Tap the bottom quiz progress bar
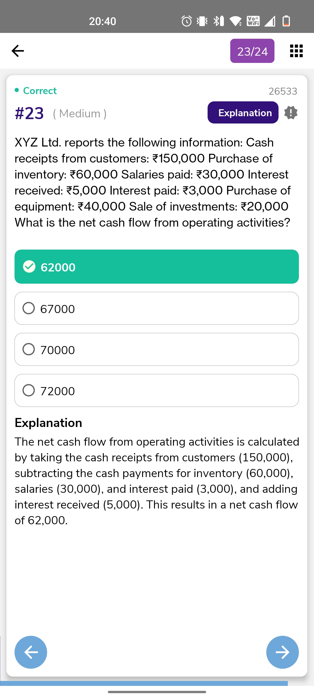 coord(144,683)
